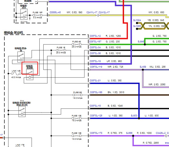This screenshot has width=169, height=147.
Task: Click the SJ866 splice dot
Action: [133, 136]
